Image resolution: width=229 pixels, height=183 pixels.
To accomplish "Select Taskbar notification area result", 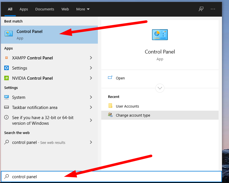I will [49, 107].
